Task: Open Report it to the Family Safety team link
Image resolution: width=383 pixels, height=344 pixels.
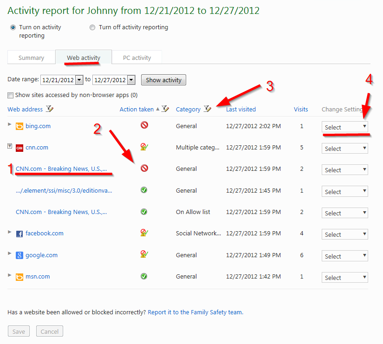Action: pos(195,312)
